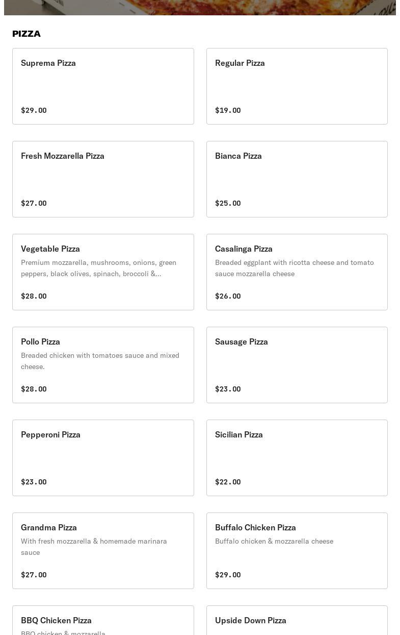The width and height of the screenshot is (400, 635).
Task: Click the Grandma Pizza title
Action: pos(49,528)
